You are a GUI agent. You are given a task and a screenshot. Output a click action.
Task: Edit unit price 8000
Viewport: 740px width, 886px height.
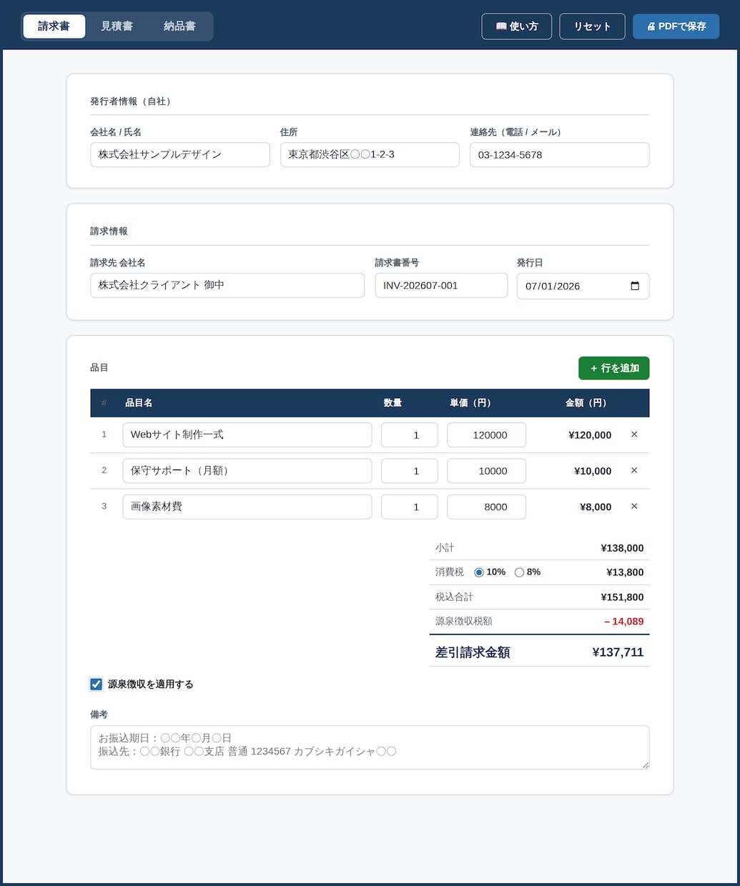487,506
